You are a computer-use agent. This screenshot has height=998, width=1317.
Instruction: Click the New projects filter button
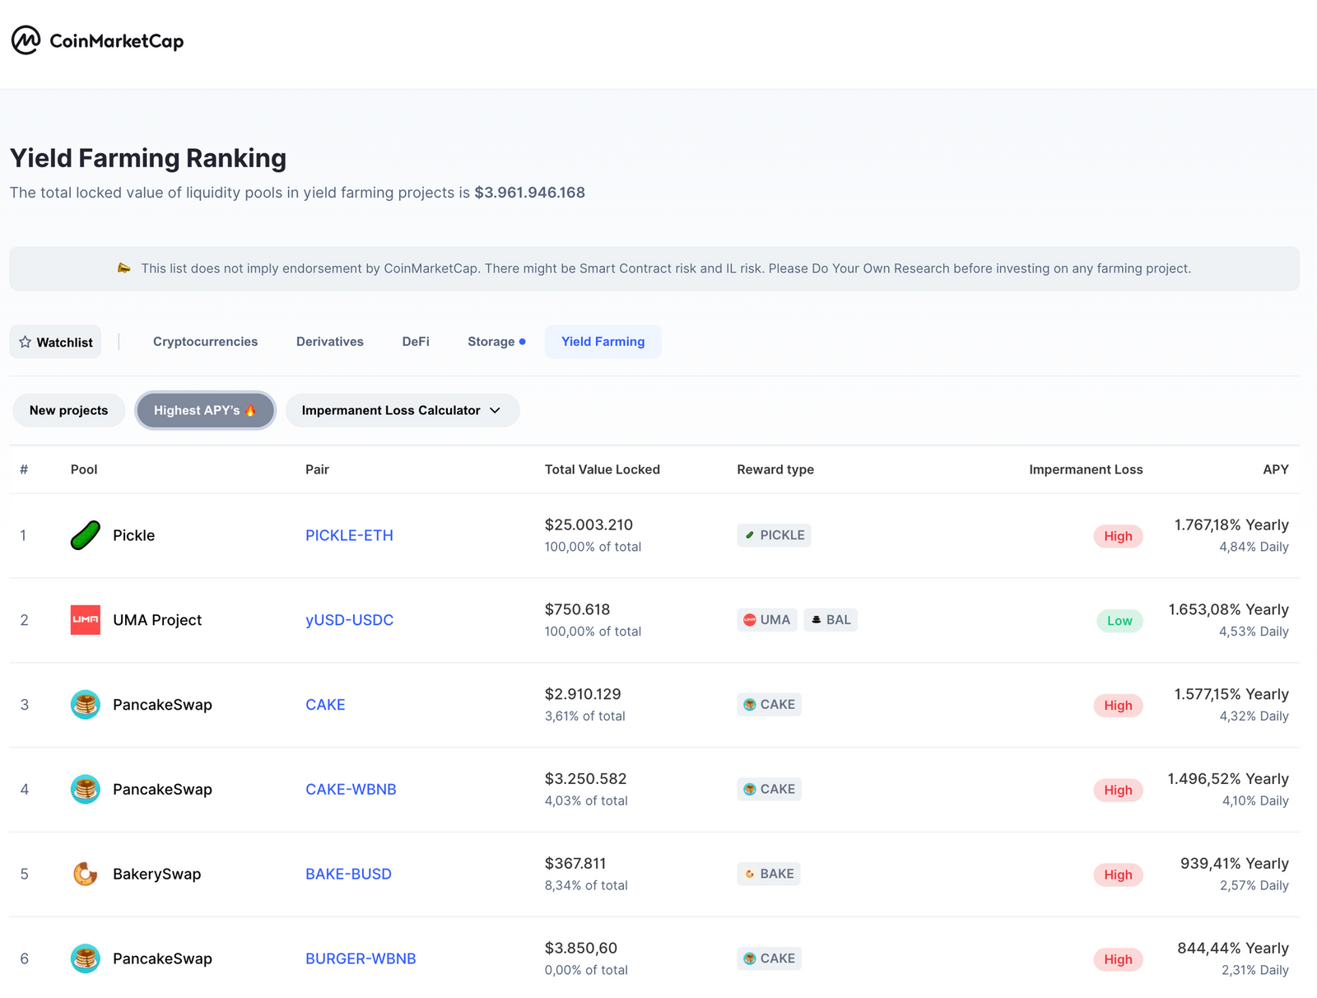[69, 410]
